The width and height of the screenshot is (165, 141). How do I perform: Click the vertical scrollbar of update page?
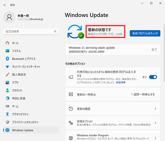[x=164, y=53]
